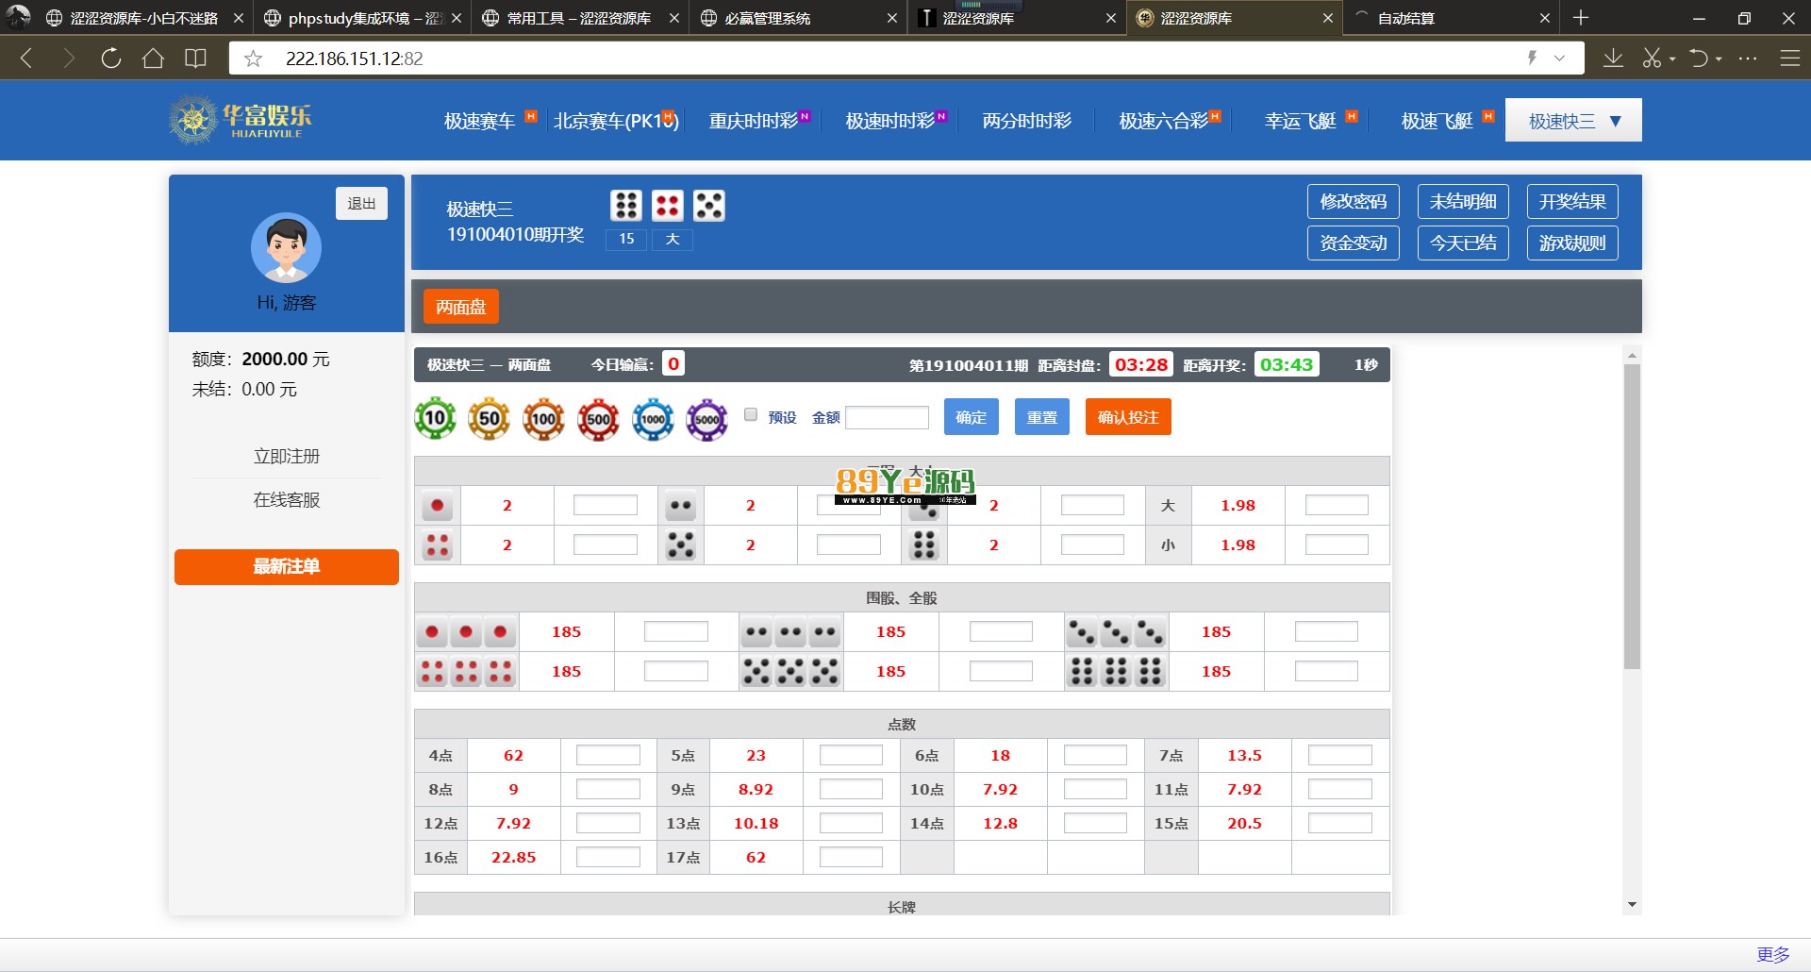
Task: Click the browser forward arrow
Action: click(x=68, y=59)
